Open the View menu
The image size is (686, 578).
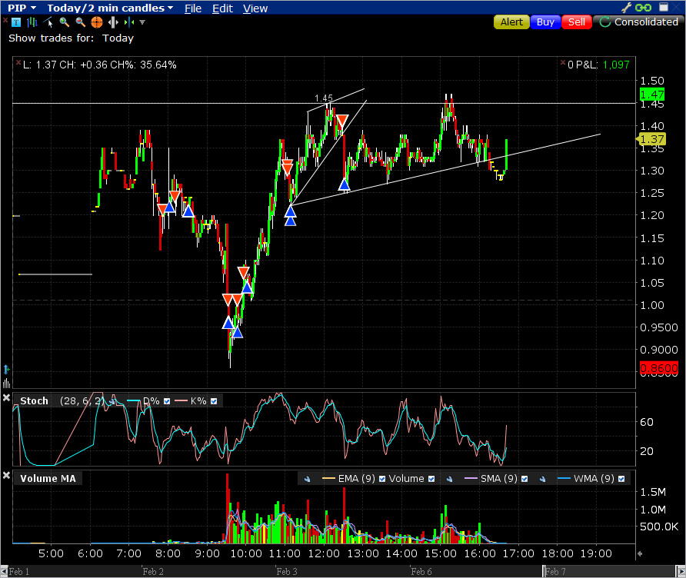pyautogui.click(x=255, y=8)
